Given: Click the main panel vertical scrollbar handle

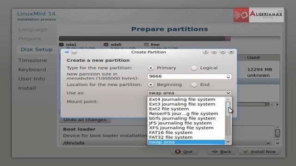Looking at the screenshot, I should (277, 133).
